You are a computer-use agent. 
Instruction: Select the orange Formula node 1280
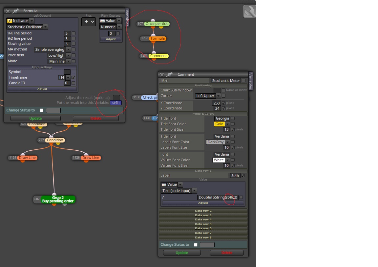(157, 39)
